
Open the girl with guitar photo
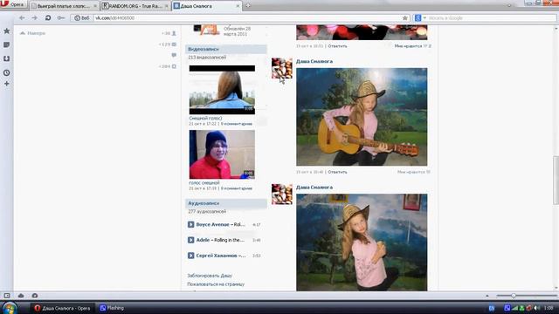click(x=362, y=117)
